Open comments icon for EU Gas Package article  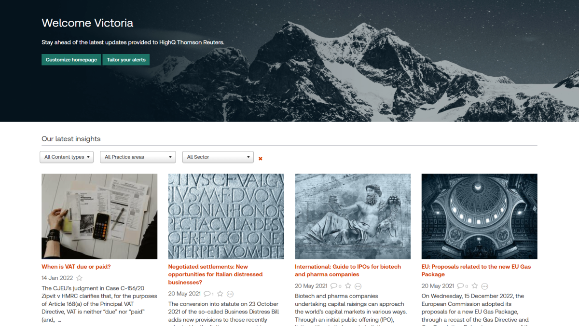point(463,286)
